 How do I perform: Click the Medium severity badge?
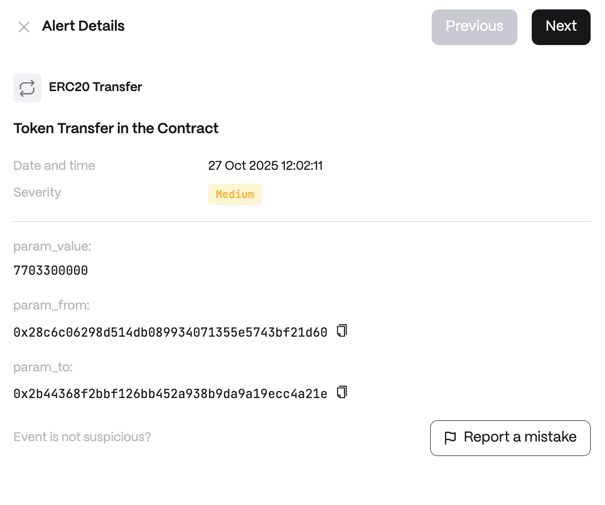(235, 194)
